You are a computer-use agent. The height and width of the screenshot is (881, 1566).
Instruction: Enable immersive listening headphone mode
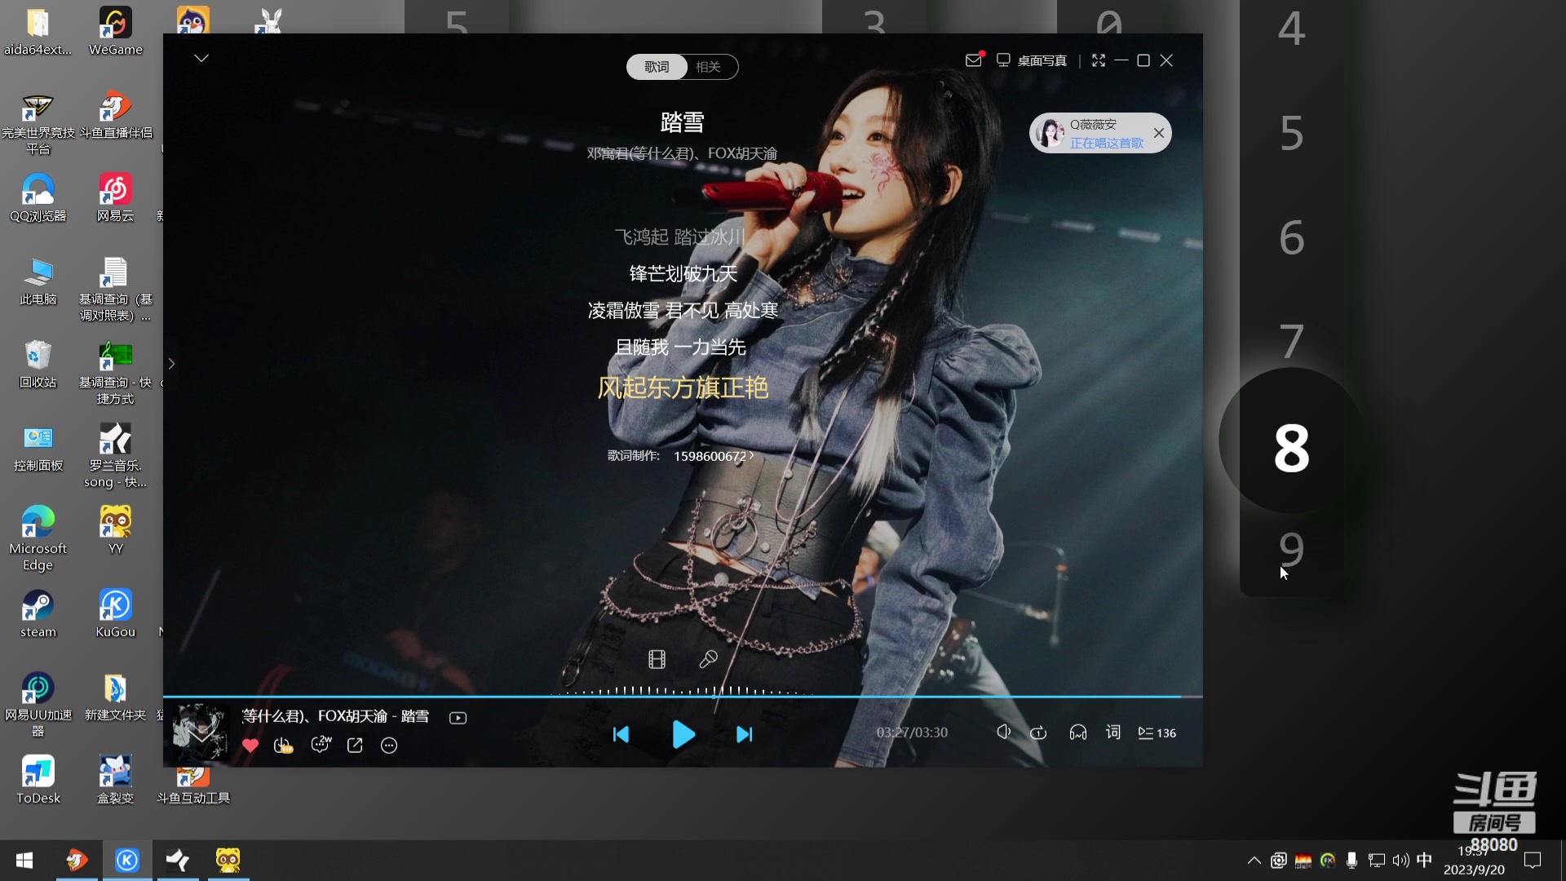point(1077,733)
